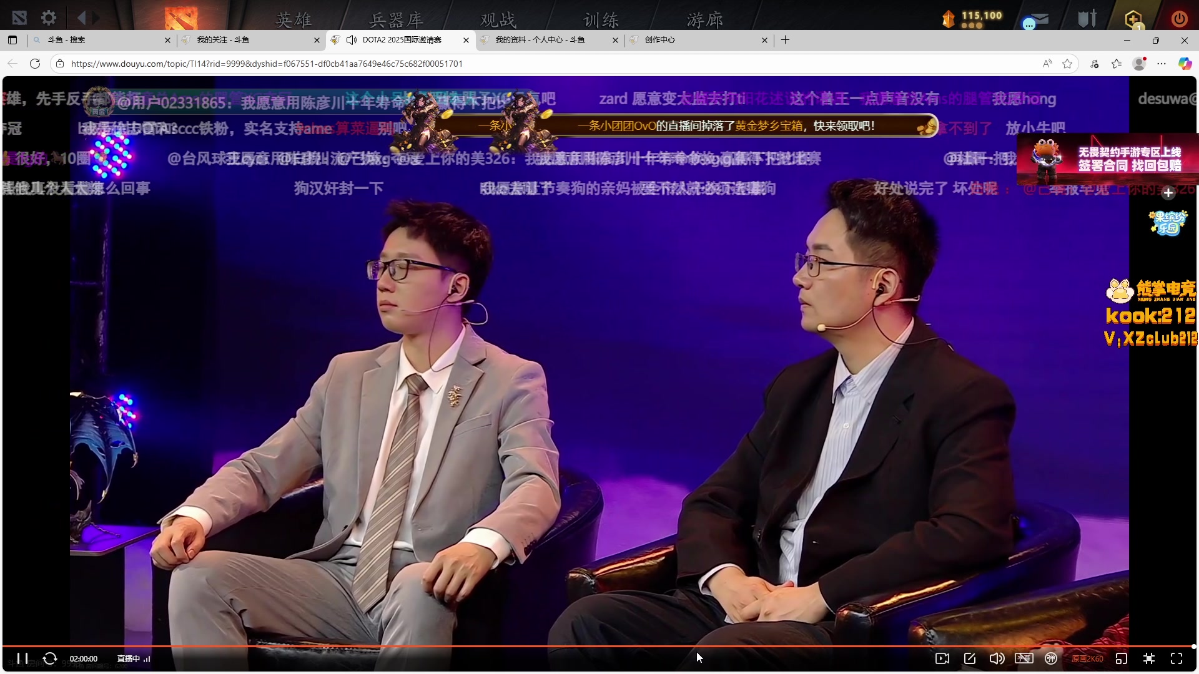
Task: Open 原画2K60 quality selector
Action: click(1087, 658)
